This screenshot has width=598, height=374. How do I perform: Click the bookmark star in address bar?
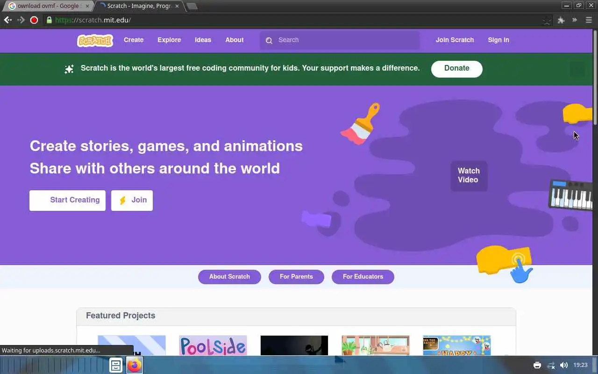coord(547,20)
